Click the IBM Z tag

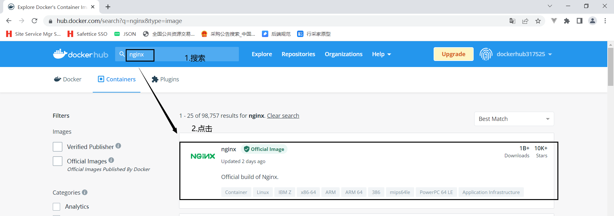pos(285,192)
